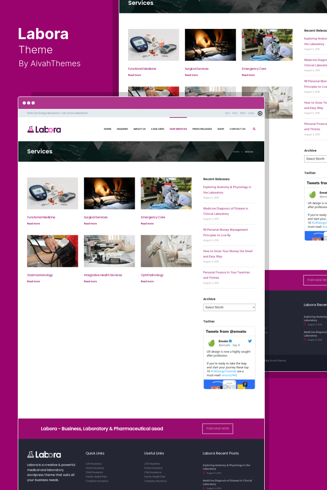The image size is (327, 490).
Task: Click Company Insurance under Useful Links
Action: [x=155, y=481]
